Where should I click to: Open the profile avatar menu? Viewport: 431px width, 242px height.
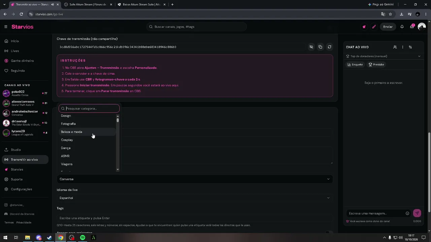pyautogui.click(x=422, y=27)
